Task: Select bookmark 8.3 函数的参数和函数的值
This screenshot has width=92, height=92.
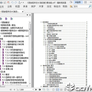Action: coord(13,80)
